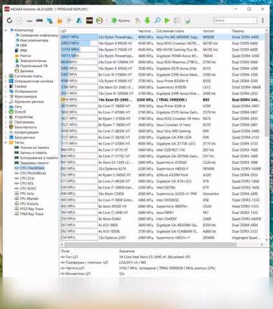Open the black OSD panel toolbar icon
The width and height of the screenshot is (273, 309).
coord(89,20)
